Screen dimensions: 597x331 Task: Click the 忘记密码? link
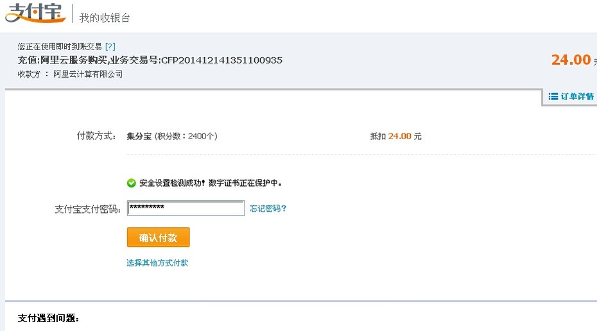[268, 208]
